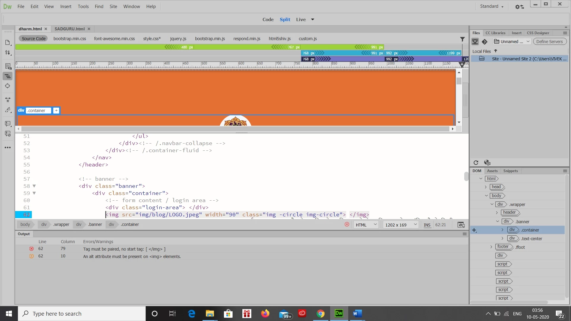Image resolution: width=571 pixels, height=321 pixels.
Task: Click the Apply Comment icon in left toolbar
Action: pyautogui.click(x=8, y=123)
